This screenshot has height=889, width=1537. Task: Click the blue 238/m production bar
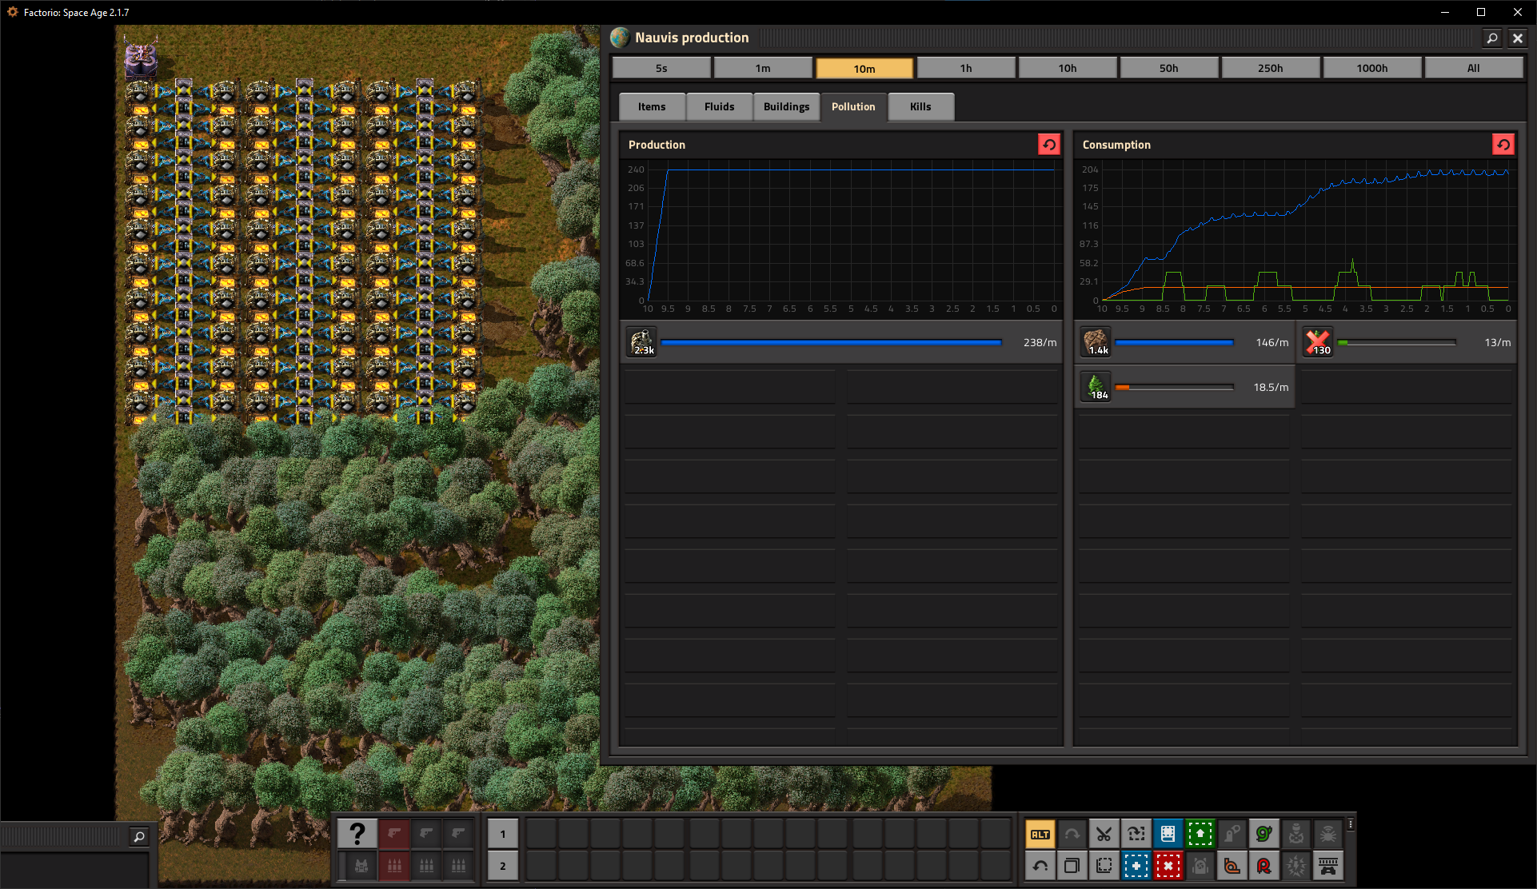pyautogui.click(x=832, y=342)
